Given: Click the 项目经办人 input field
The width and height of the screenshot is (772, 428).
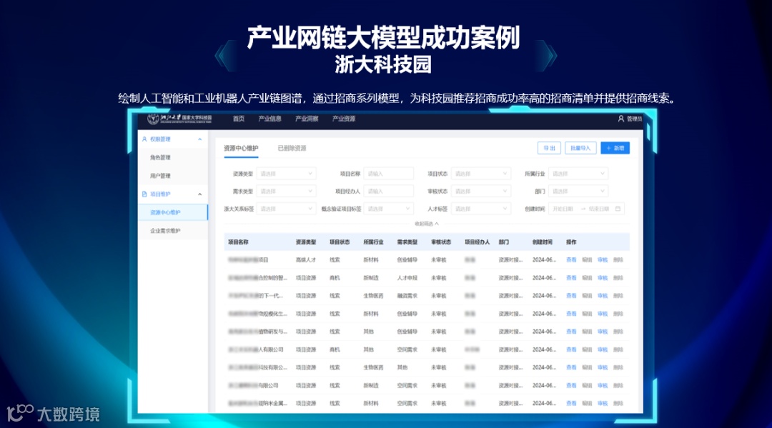Looking at the screenshot, I should (x=388, y=191).
